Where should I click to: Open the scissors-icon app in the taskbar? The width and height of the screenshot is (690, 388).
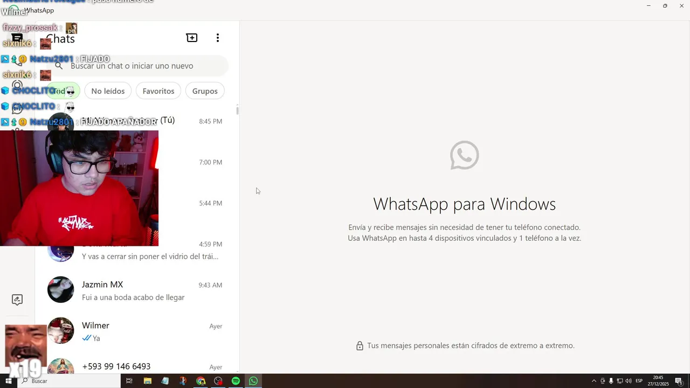pyautogui.click(x=183, y=381)
